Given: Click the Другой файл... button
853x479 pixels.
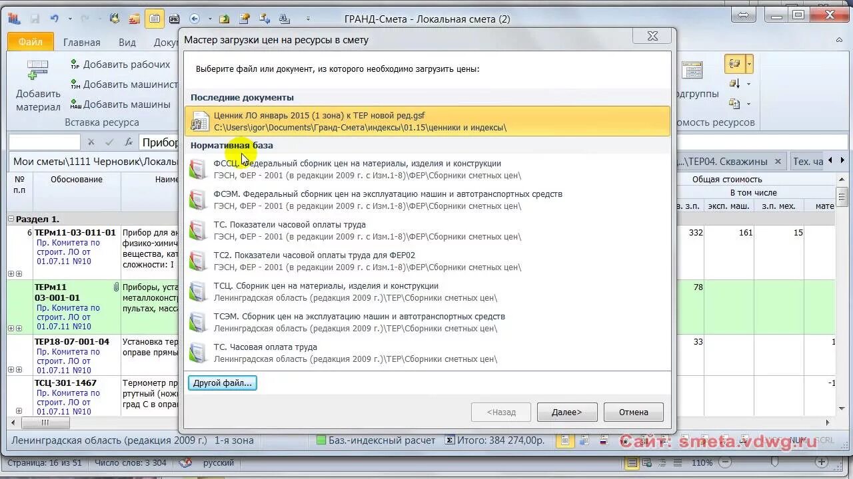Looking at the screenshot, I should click(223, 383).
